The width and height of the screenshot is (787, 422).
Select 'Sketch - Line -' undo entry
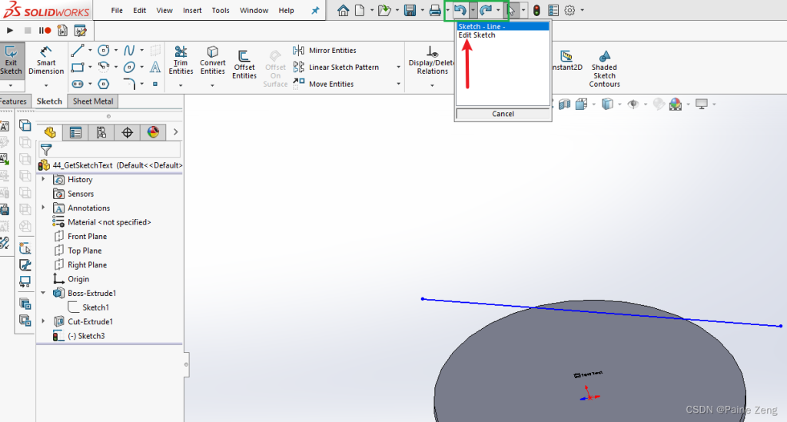(503, 26)
